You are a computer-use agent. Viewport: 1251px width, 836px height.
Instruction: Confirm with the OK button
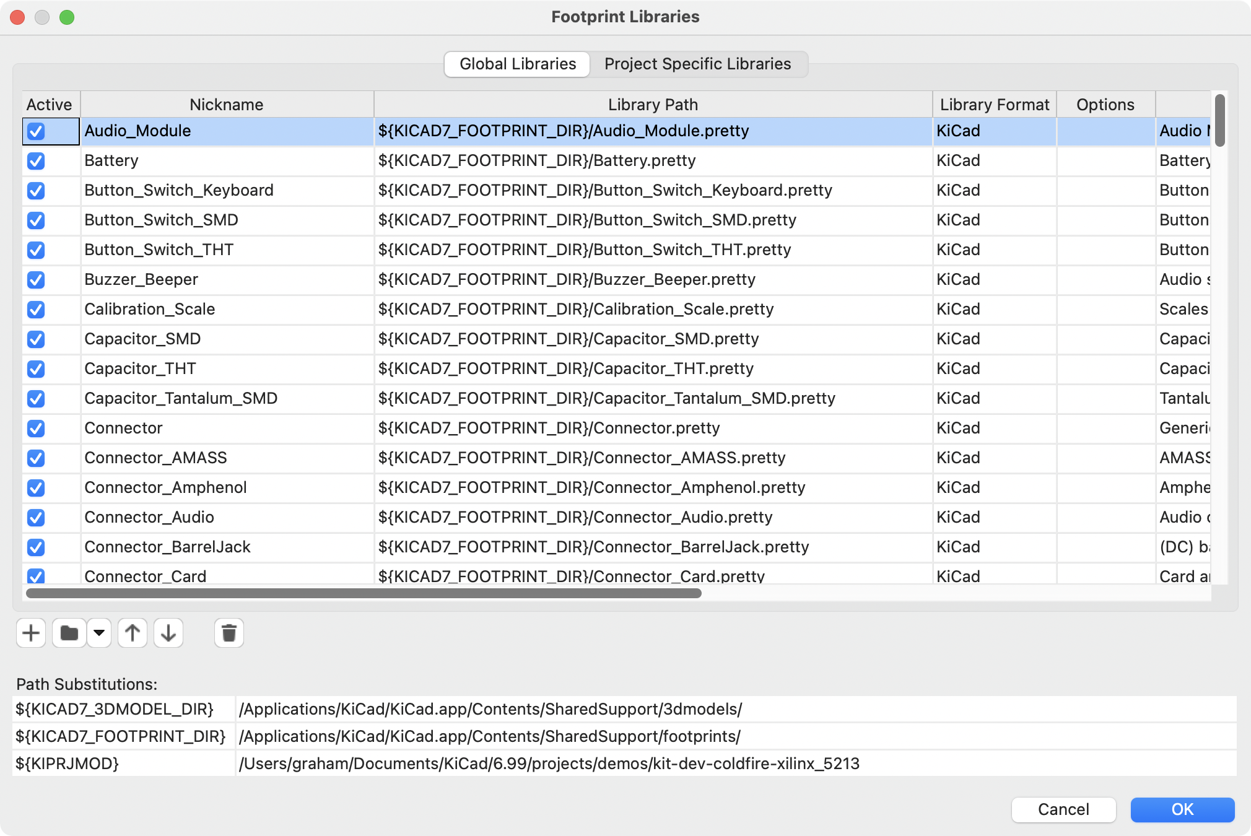coord(1182,809)
